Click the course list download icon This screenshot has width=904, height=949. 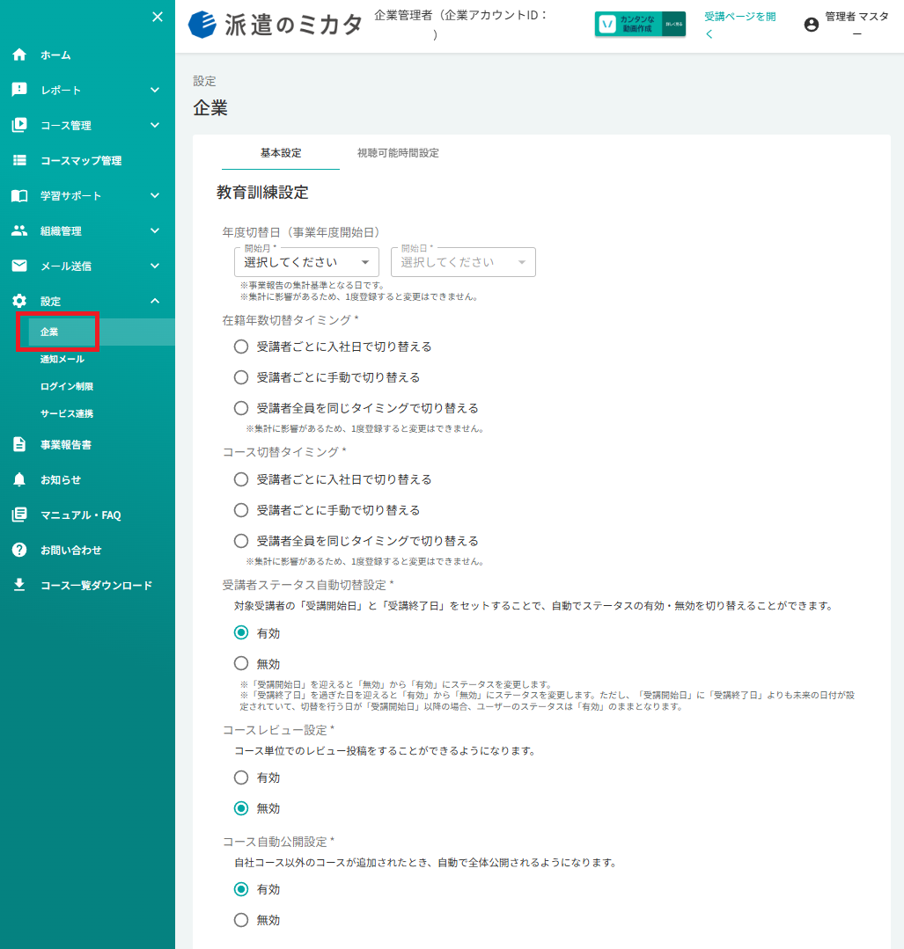click(19, 585)
